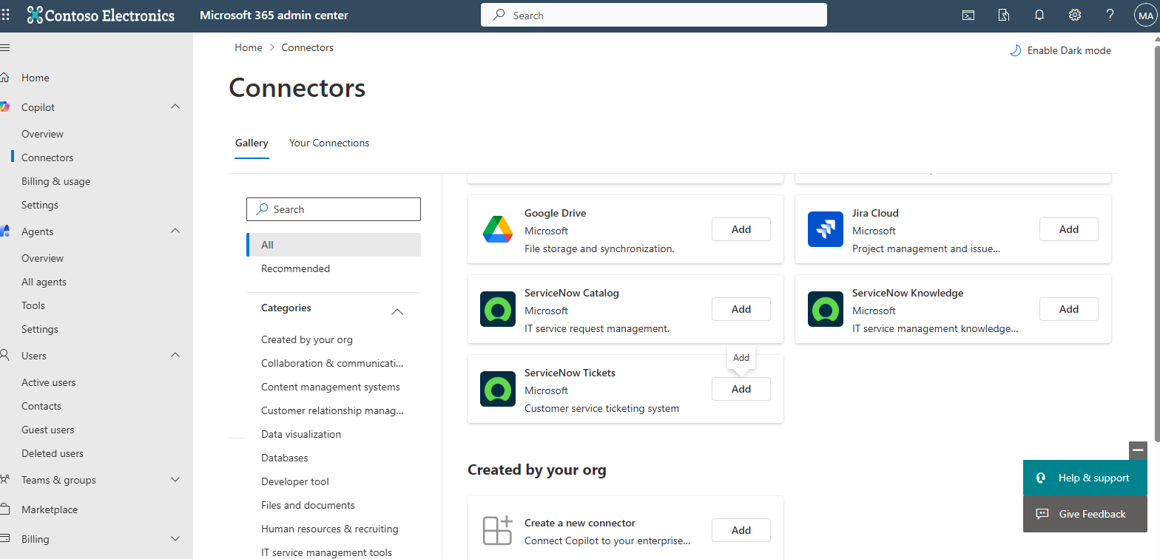Click the Teams & groups icon in sidebar
1160x559 pixels.
[5, 480]
